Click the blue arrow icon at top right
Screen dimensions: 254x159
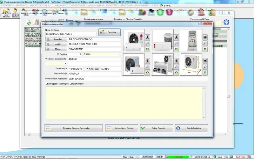tap(226, 22)
